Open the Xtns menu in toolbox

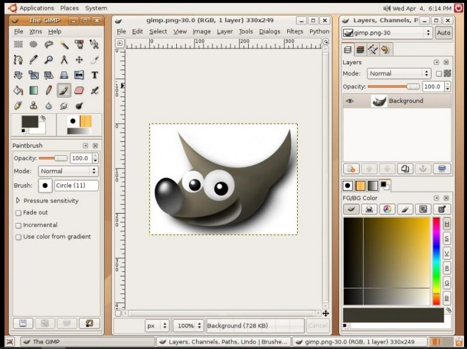tap(36, 32)
